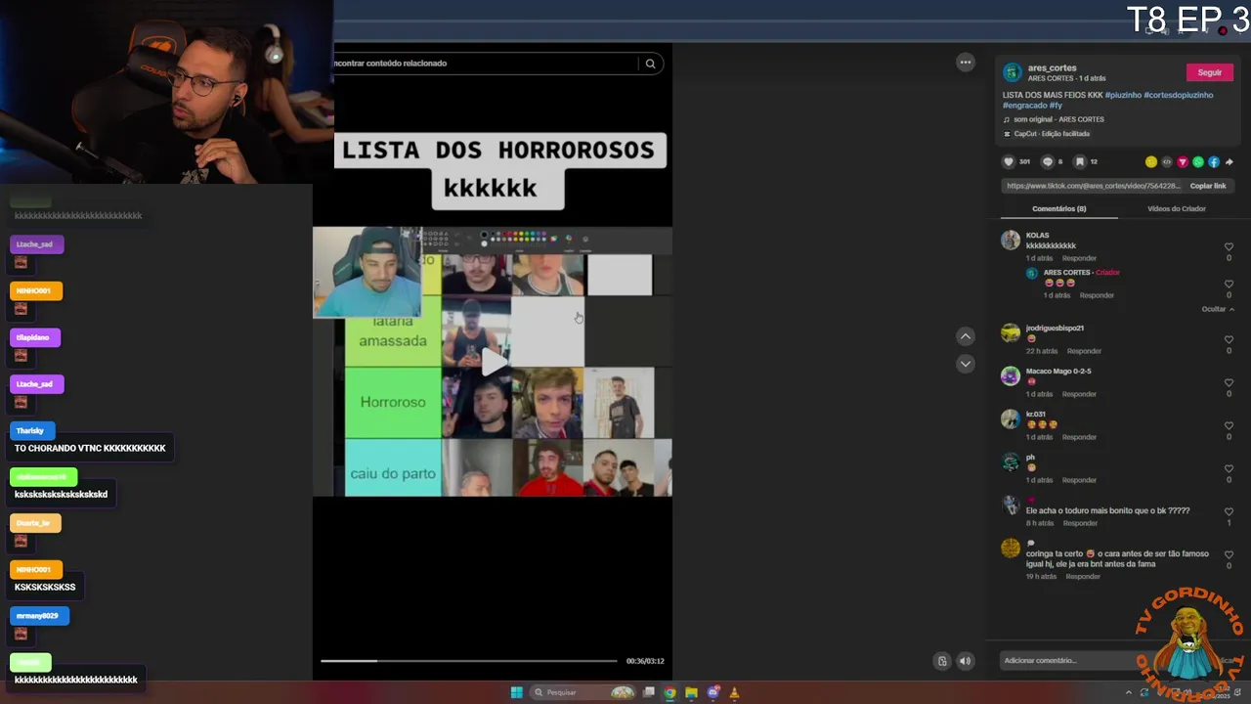The image size is (1251, 704).
Task: Click the Copiar link button
Action: tap(1208, 186)
